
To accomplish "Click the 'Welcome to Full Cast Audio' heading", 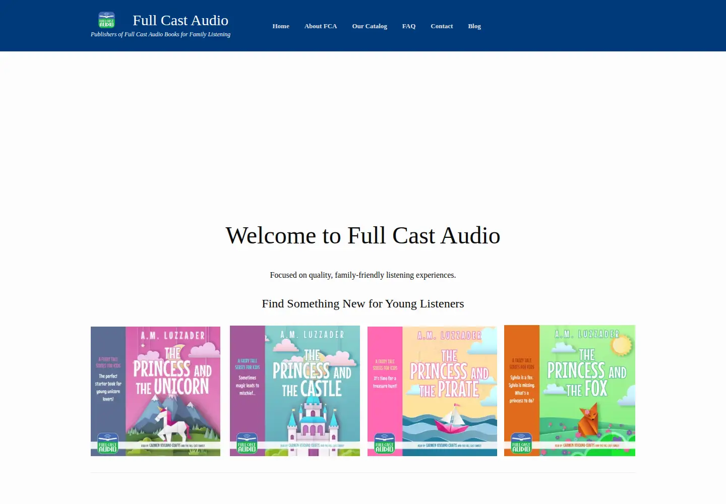I will click(363, 235).
